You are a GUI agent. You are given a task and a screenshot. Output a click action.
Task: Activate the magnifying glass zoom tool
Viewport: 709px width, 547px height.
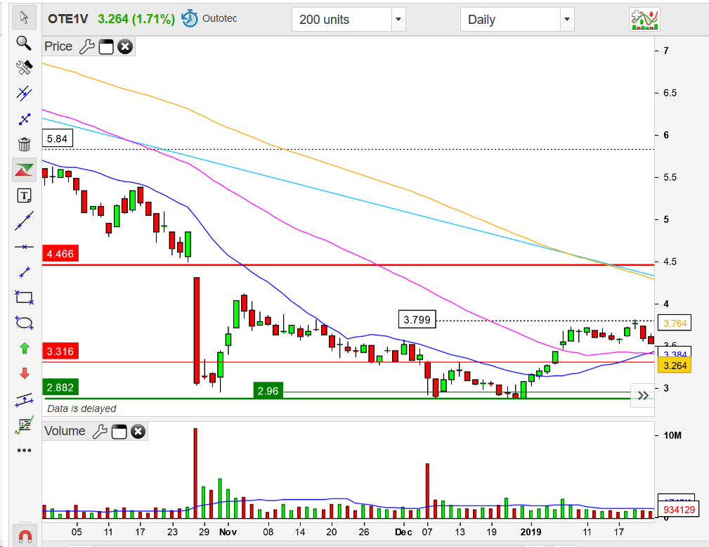(x=24, y=43)
